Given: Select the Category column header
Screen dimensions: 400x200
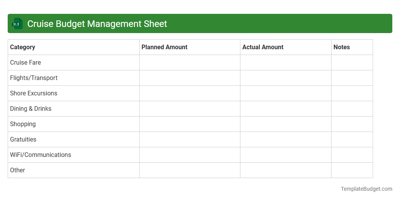Looking at the screenshot, I should 74,47.
